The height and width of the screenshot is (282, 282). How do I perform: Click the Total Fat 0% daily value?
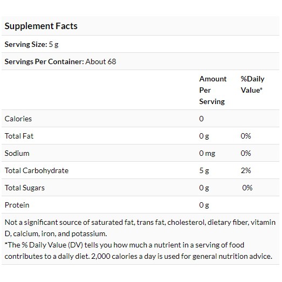pyautogui.click(x=246, y=136)
